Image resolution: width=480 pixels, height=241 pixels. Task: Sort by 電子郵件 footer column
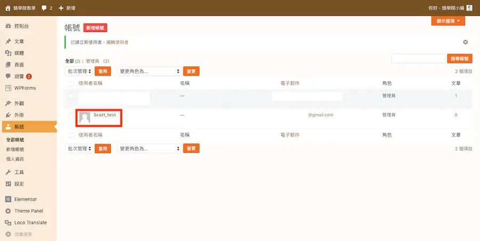[x=290, y=135]
